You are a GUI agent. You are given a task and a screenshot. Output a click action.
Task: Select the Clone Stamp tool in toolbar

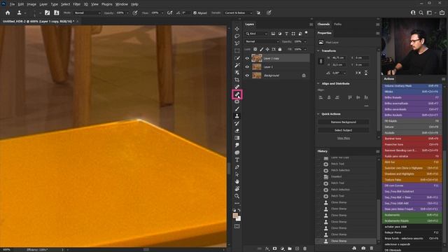pos(237,116)
